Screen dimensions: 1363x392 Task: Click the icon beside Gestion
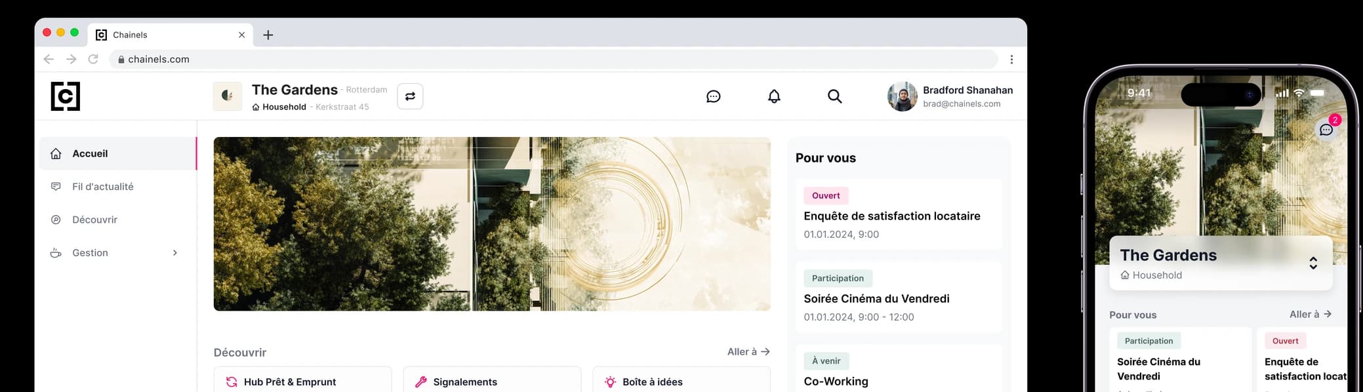[56, 253]
